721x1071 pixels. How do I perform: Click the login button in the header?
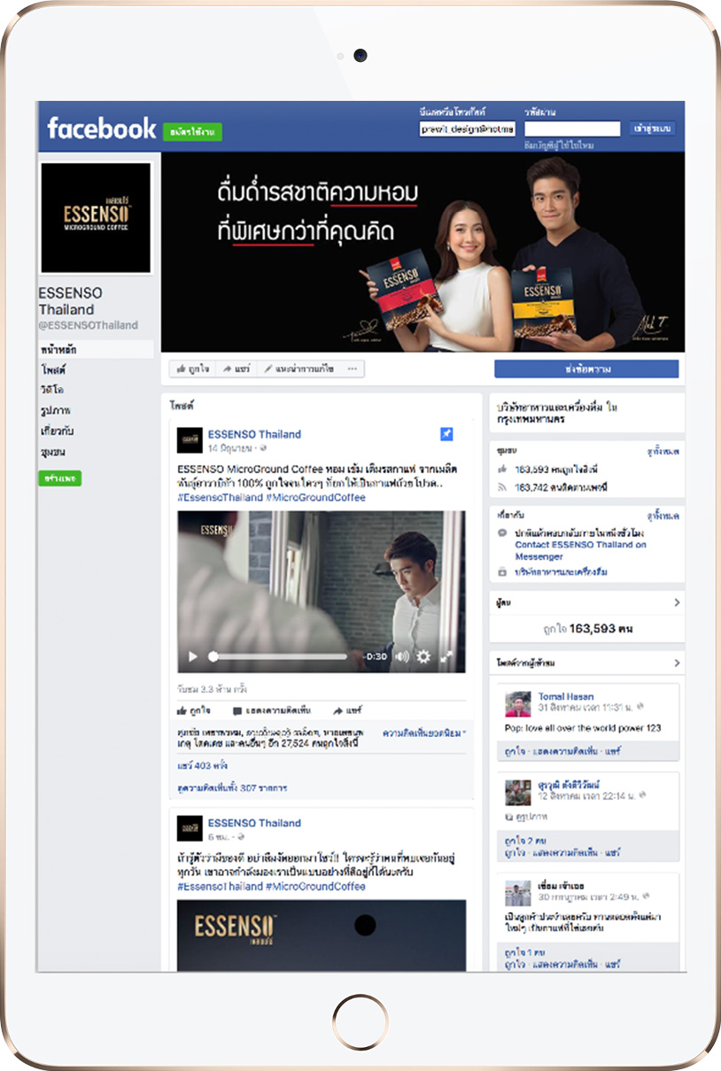pos(653,128)
